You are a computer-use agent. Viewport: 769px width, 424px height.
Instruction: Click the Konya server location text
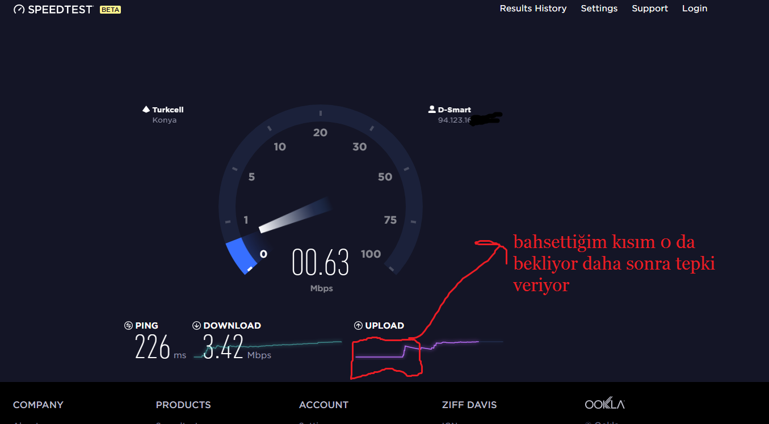(165, 120)
